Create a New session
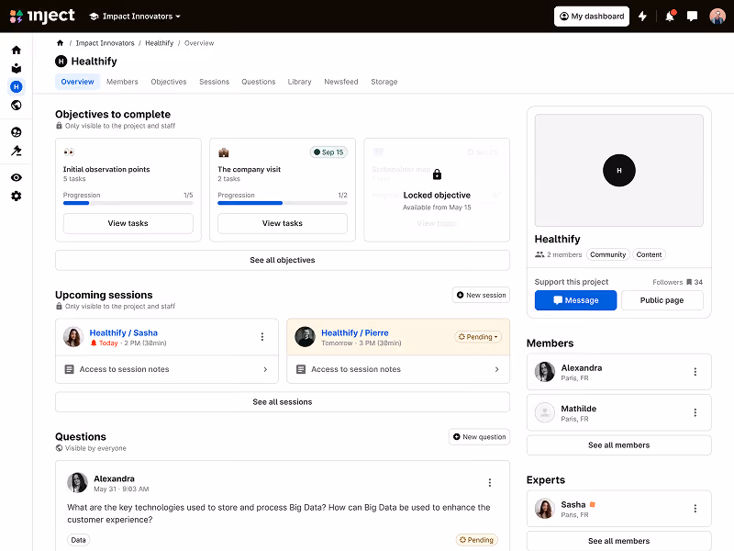Image resolution: width=734 pixels, height=551 pixels. pos(481,295)
